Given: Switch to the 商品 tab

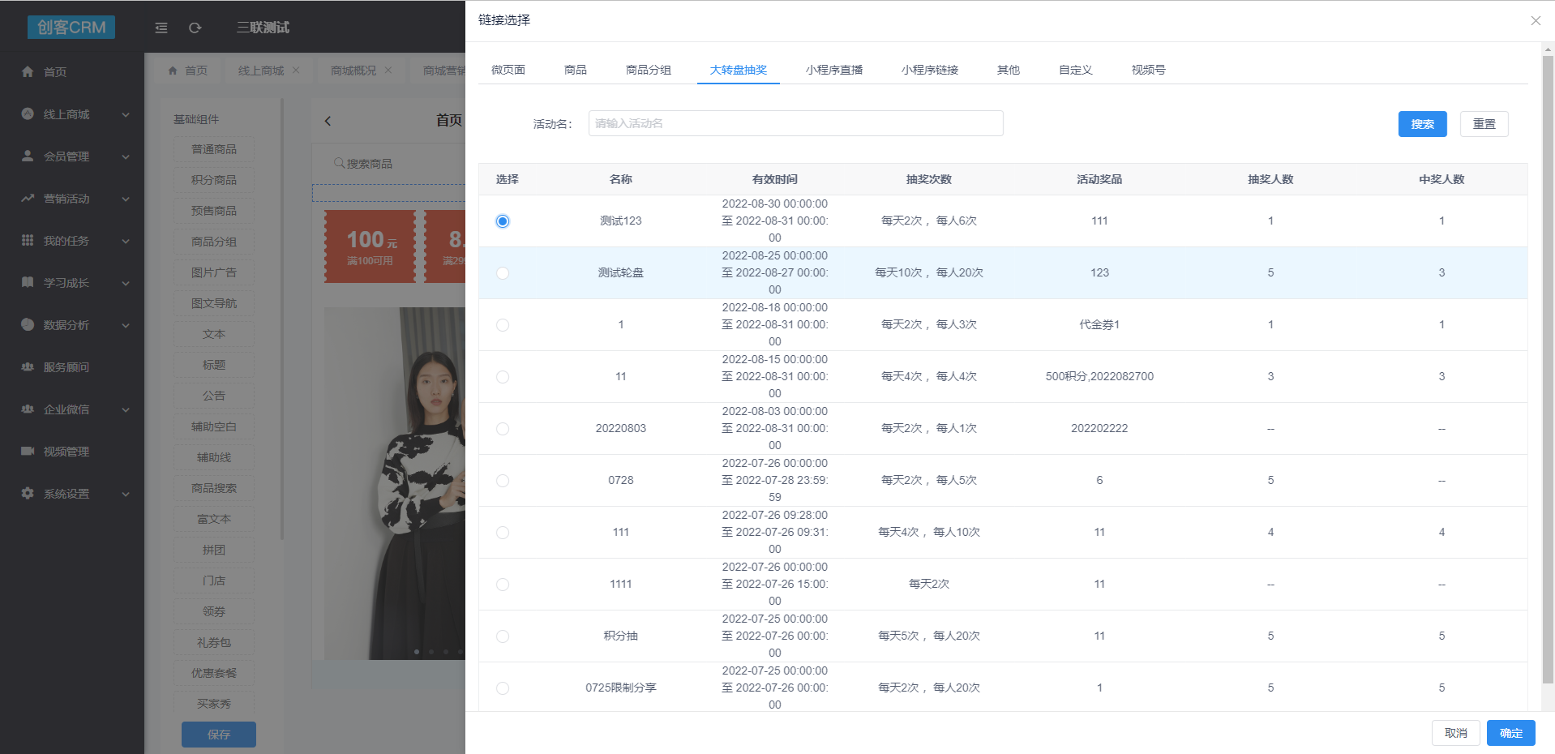Looking at the screenshot, I should tap(576, 70).
